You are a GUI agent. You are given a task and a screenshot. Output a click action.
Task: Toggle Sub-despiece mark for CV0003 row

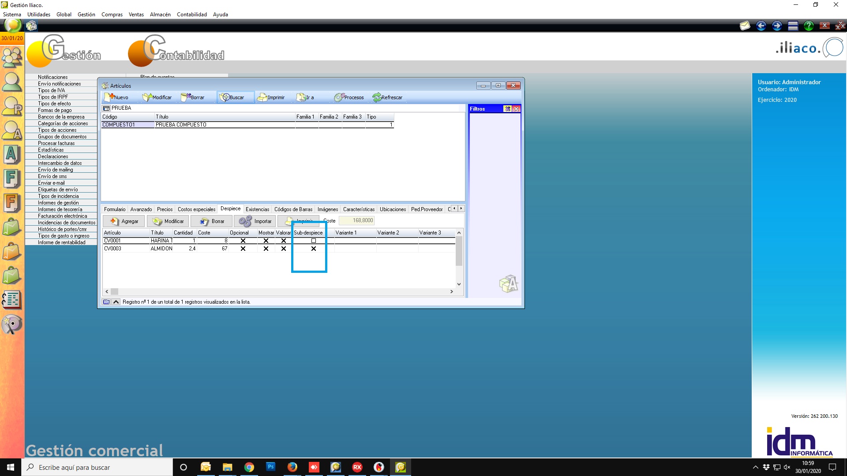point(314,249)
